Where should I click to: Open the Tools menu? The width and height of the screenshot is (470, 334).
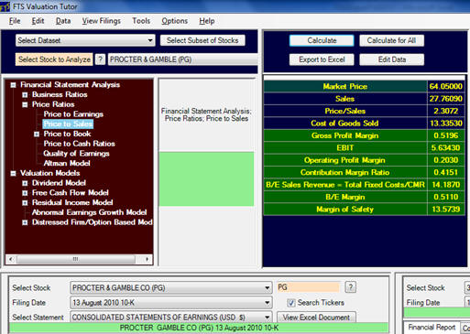click(x=141, y=21)
